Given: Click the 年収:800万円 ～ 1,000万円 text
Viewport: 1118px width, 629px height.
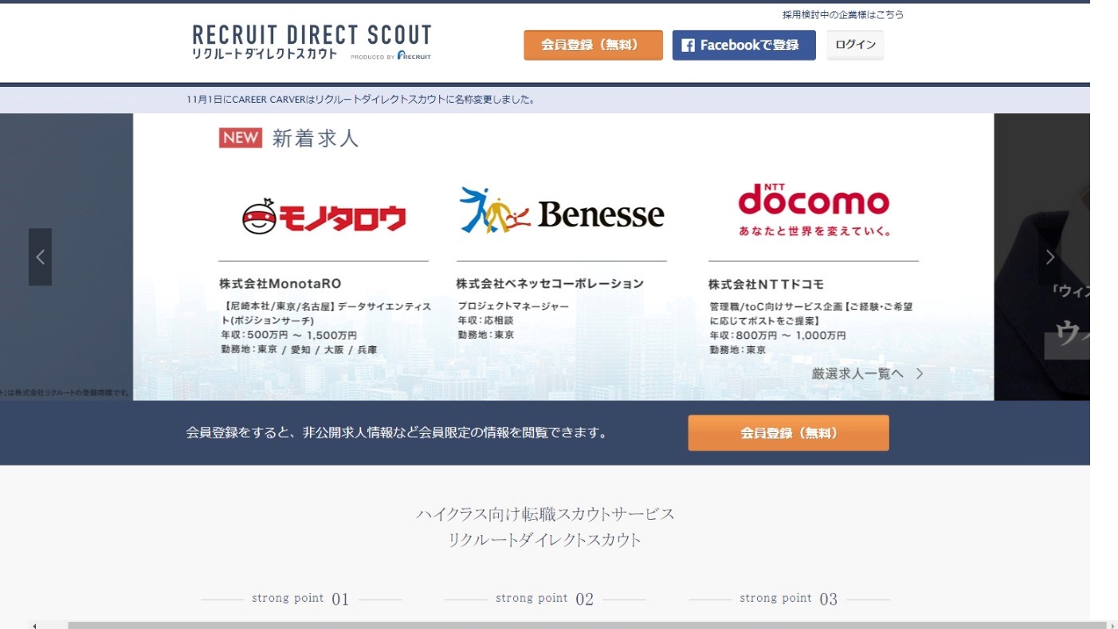Looking at the screenshot, I should (x=778, y=336).
